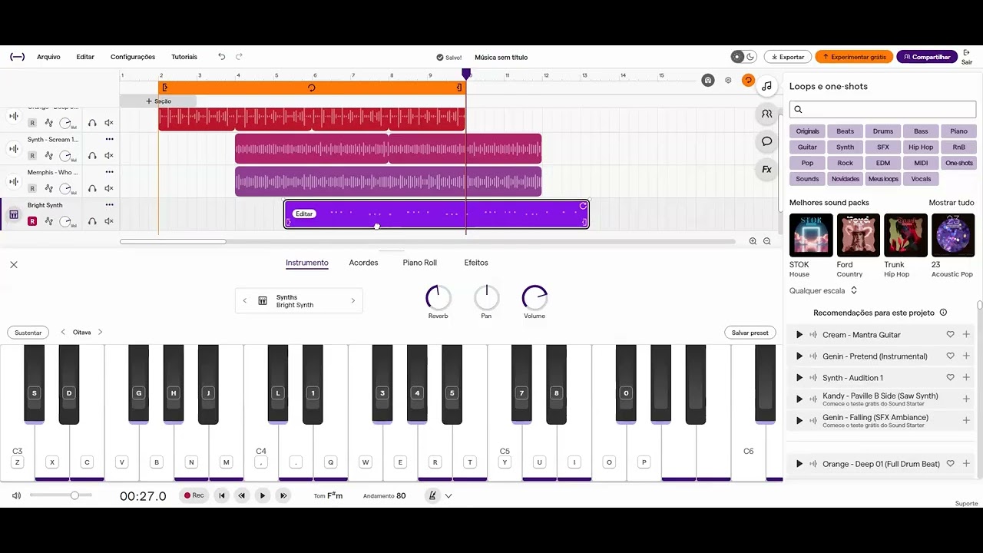Open the Arquivo menu

[48, 57]
